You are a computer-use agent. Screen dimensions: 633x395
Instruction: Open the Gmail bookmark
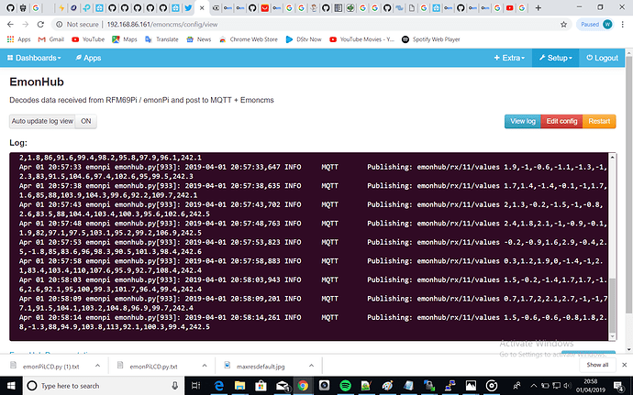[x=50, y=39]
